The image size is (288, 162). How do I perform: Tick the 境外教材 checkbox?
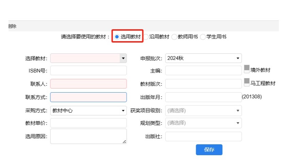tap(247, 70)
